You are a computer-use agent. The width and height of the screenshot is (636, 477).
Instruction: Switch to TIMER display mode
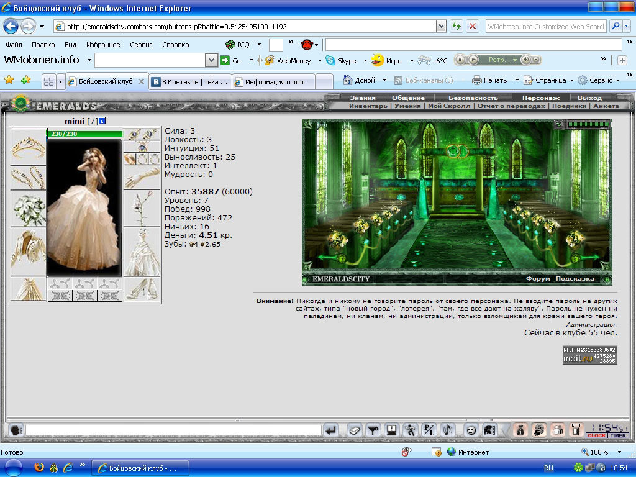(x=618, y=435)
